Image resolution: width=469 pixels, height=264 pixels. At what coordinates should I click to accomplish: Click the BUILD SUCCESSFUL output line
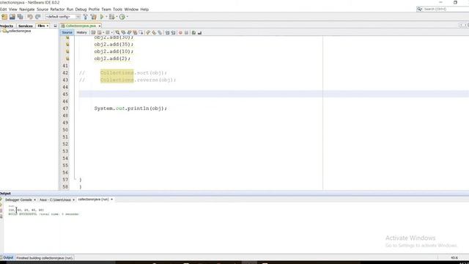click(44, 214)
